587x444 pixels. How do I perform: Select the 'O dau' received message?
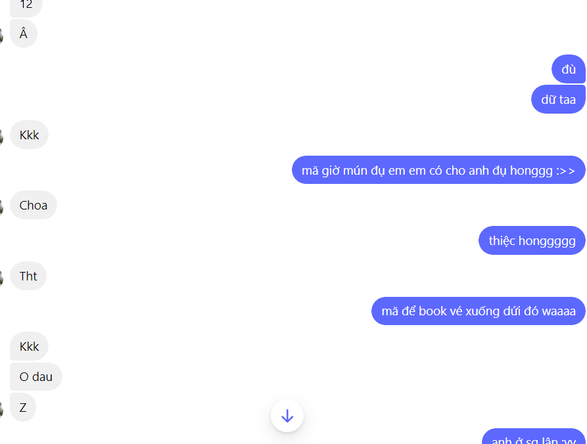(x=36, y=376)
